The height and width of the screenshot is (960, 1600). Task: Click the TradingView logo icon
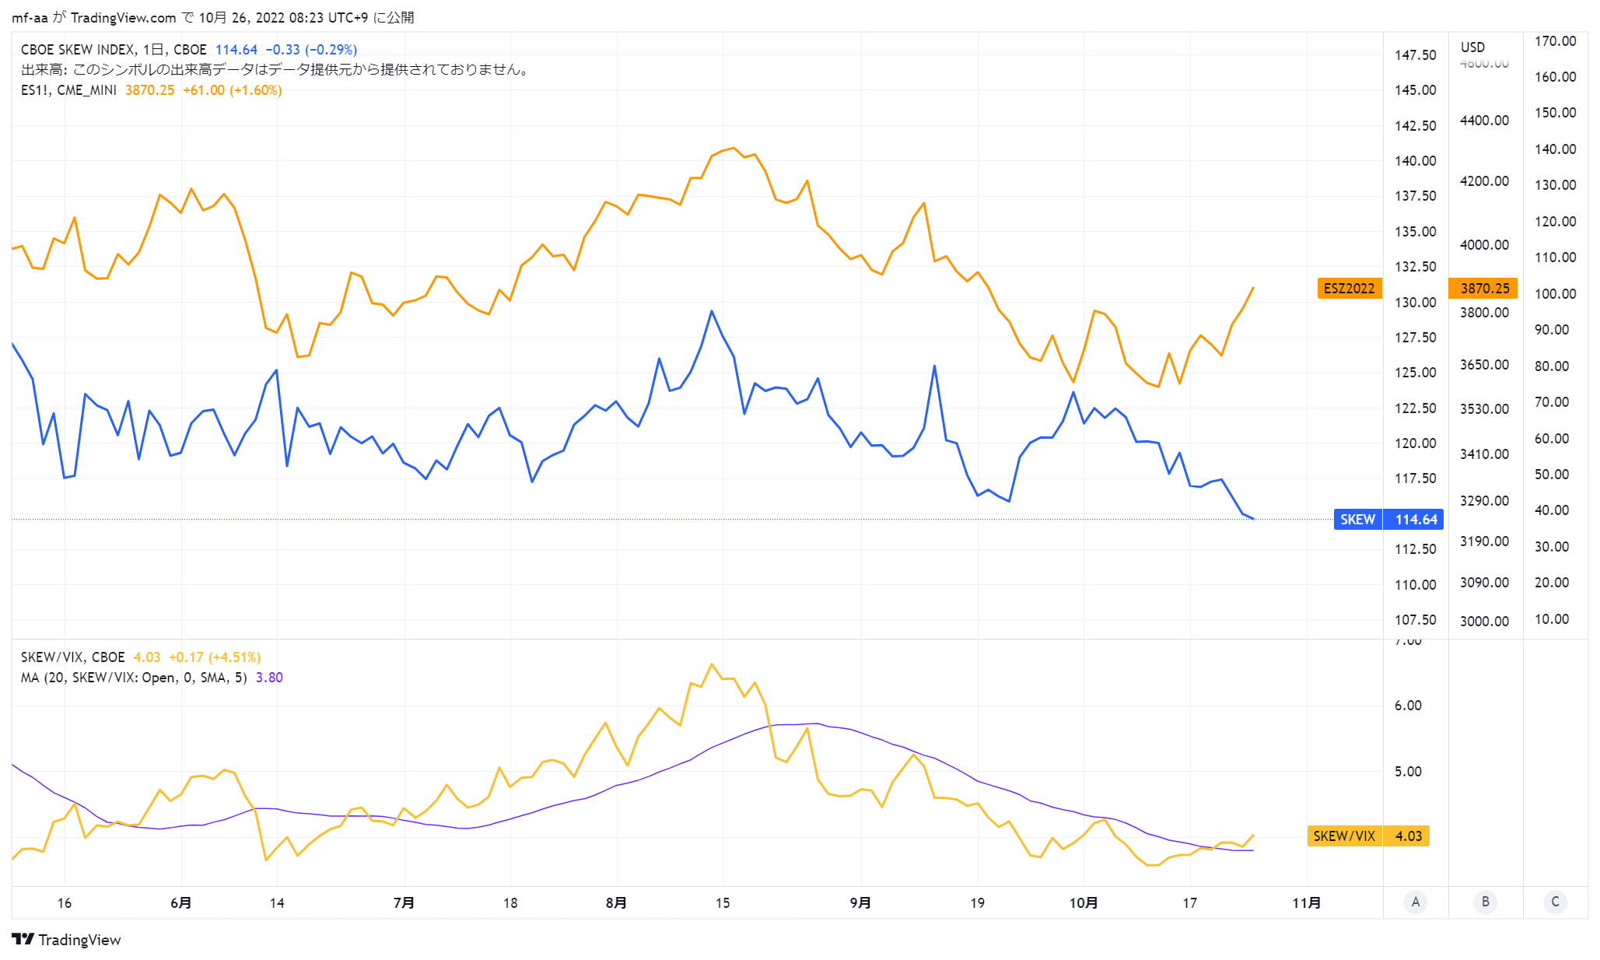pos(23,939)
